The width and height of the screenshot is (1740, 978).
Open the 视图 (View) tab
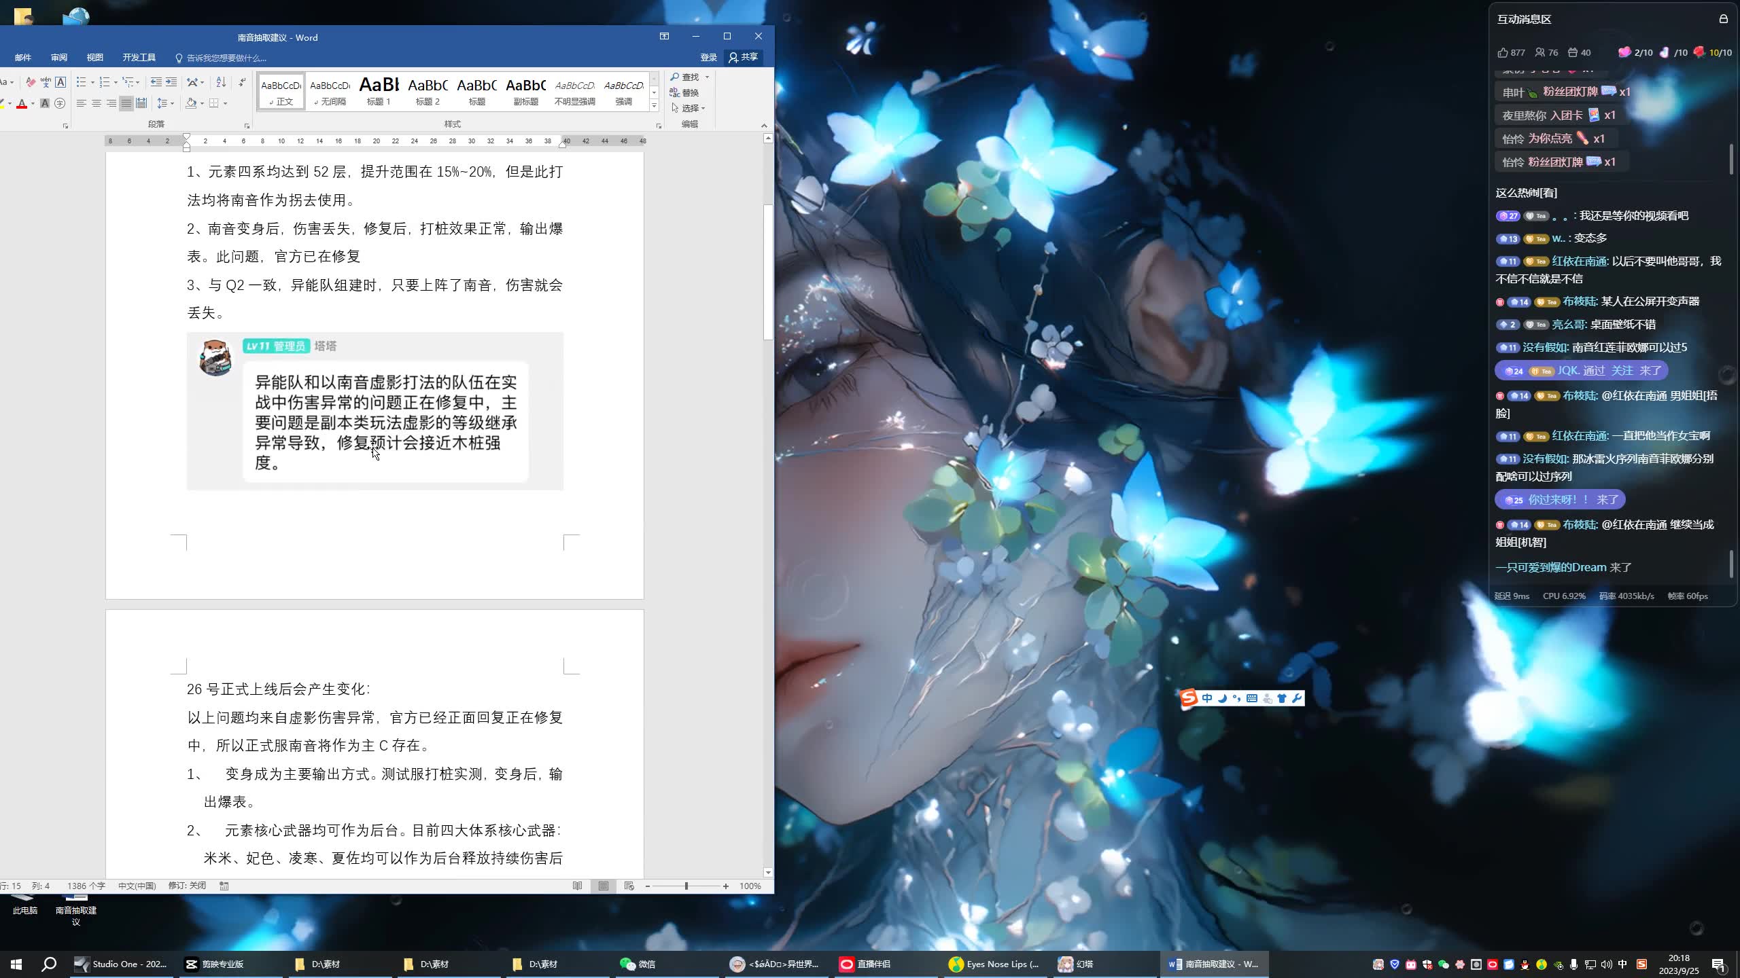(95, 58)
